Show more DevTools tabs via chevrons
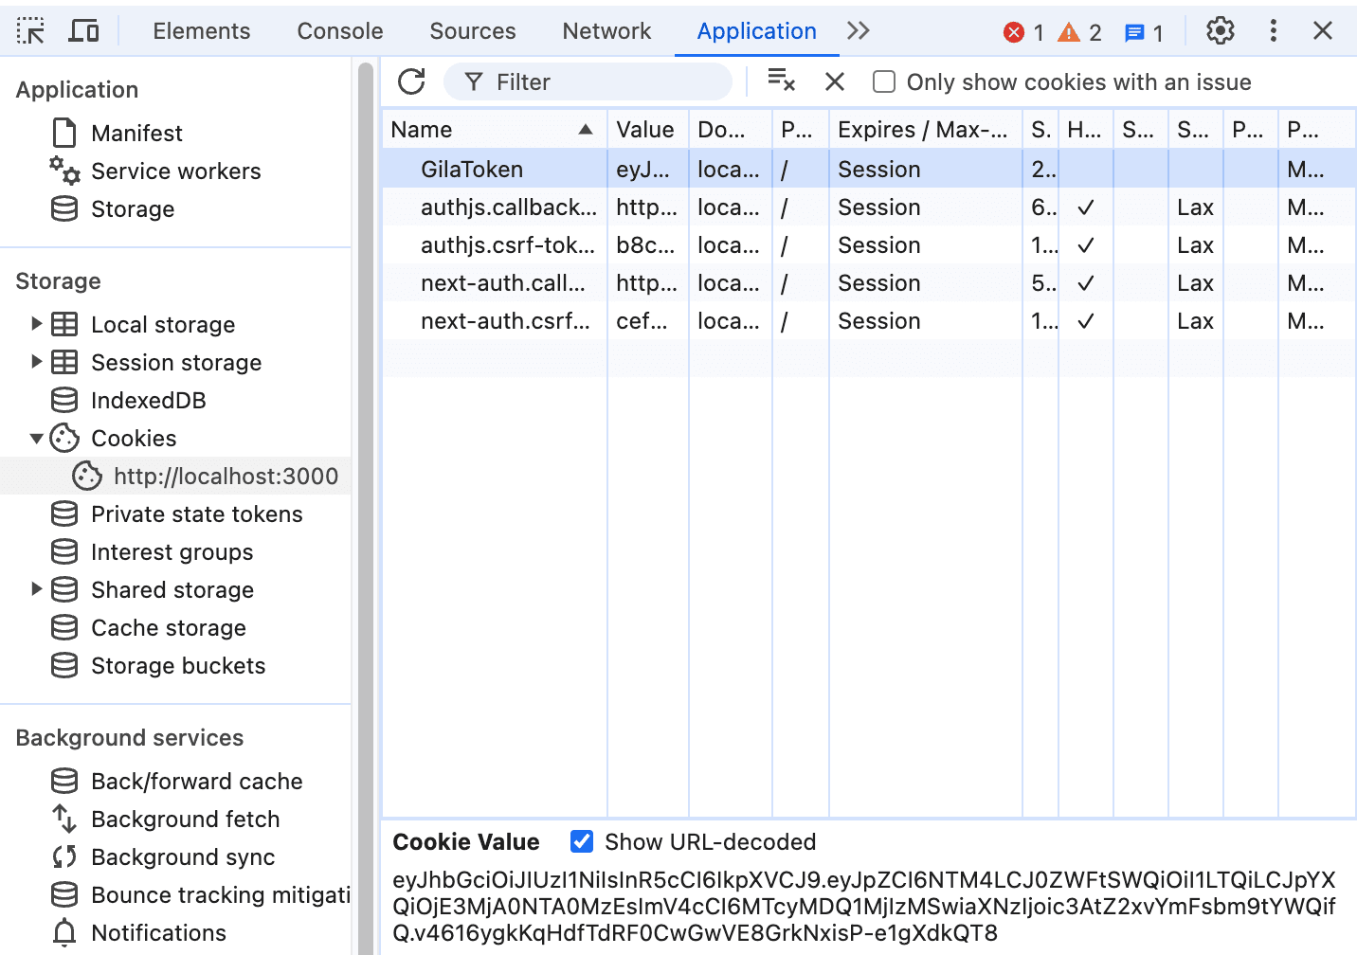Screen dimensions: 1357x955 (859, 31)
